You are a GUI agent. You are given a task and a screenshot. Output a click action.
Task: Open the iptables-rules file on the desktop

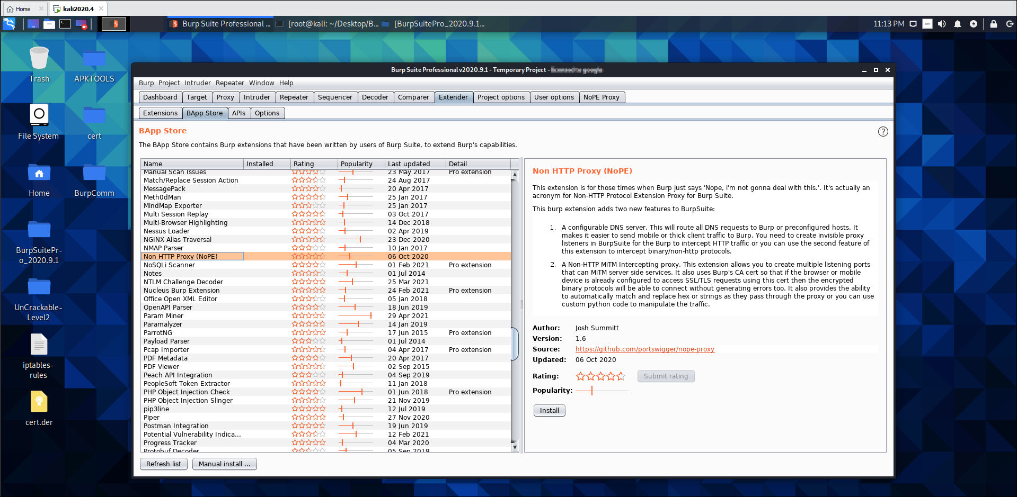pos(39,356)
